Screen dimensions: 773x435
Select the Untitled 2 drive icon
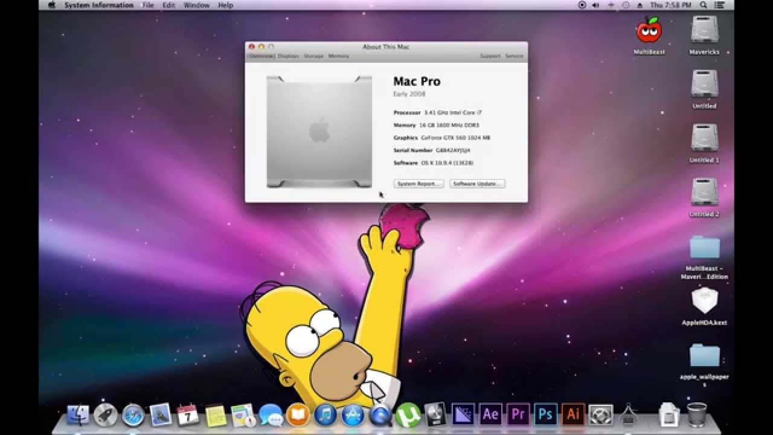point(704,193)
